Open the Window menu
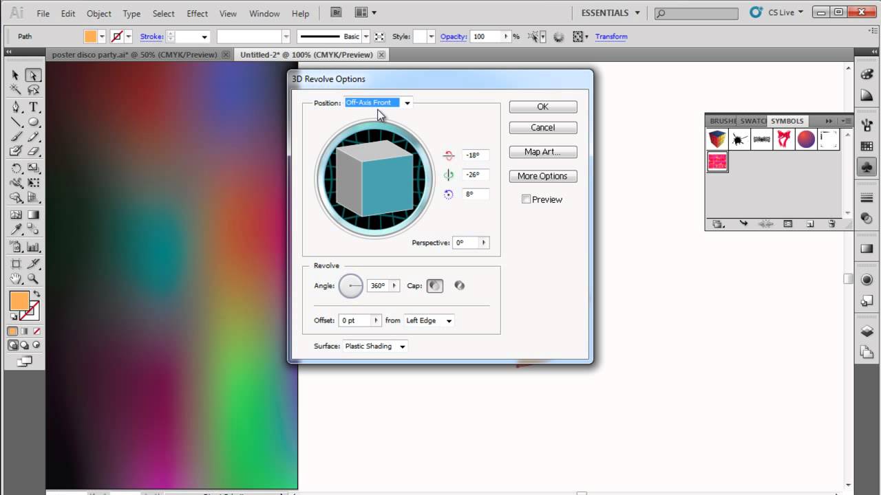This screenshot has height=495, width=881. click(x=264, y=14)
